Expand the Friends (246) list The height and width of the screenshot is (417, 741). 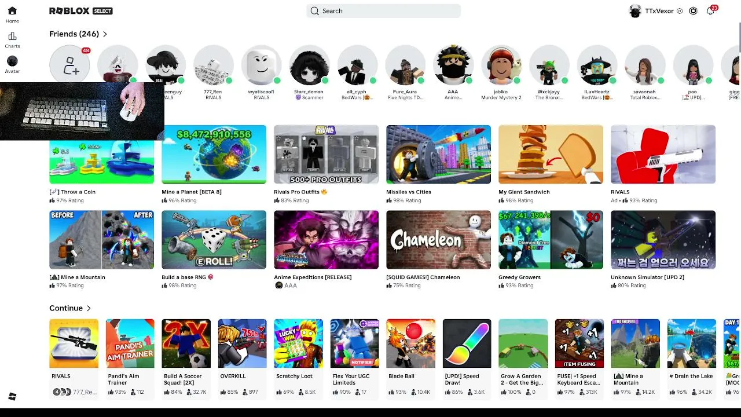(x=105, y=34)
